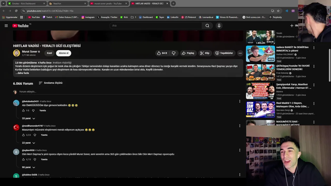The width and height of the screenshot is (331, 186).
Task: Click the YouTube search box
Action: 156,26
